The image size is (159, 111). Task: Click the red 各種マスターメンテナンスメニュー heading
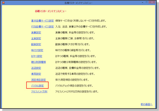click(51, 11)
